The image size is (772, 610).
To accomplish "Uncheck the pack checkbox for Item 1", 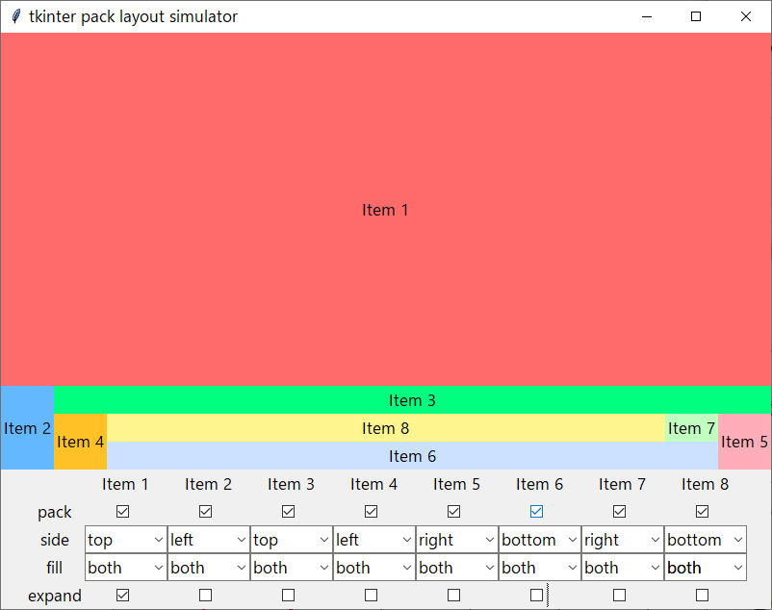I will [122, 512].
